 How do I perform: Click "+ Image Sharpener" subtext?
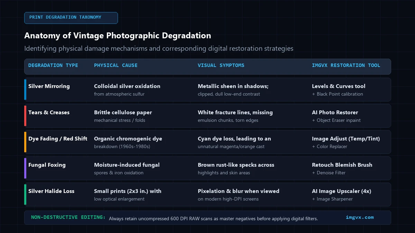[x=332, y=199]
